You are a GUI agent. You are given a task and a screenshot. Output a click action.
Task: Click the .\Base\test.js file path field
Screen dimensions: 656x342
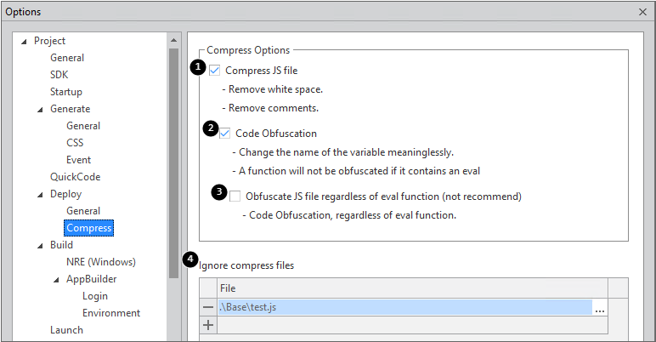click(404, 308)
